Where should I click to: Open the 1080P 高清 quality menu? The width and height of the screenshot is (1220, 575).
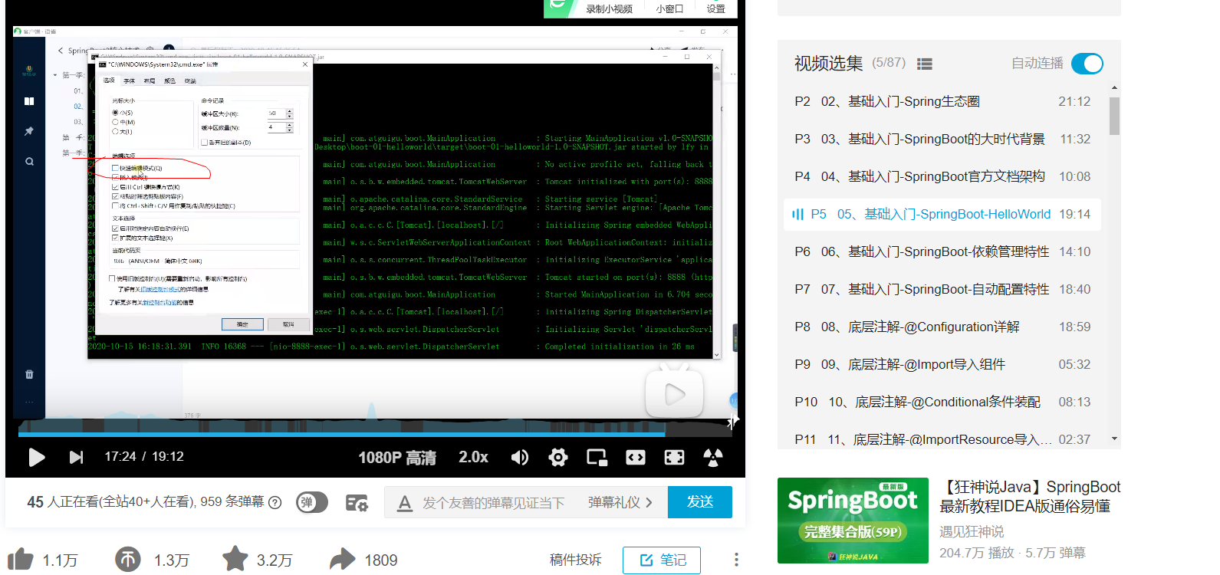397,458
